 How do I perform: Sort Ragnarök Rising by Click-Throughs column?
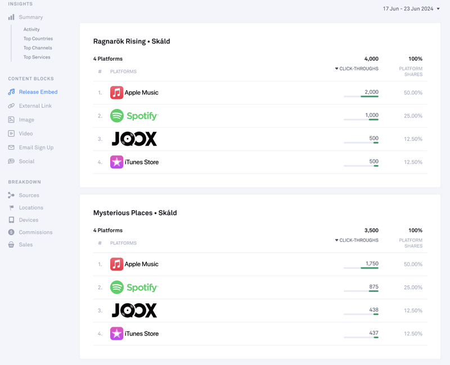[x=357, y=69]
